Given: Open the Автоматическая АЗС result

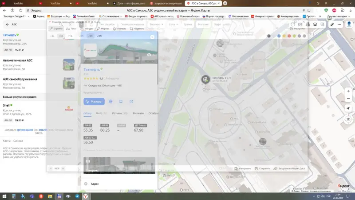Looking at the screenshot, I should 39,65.
